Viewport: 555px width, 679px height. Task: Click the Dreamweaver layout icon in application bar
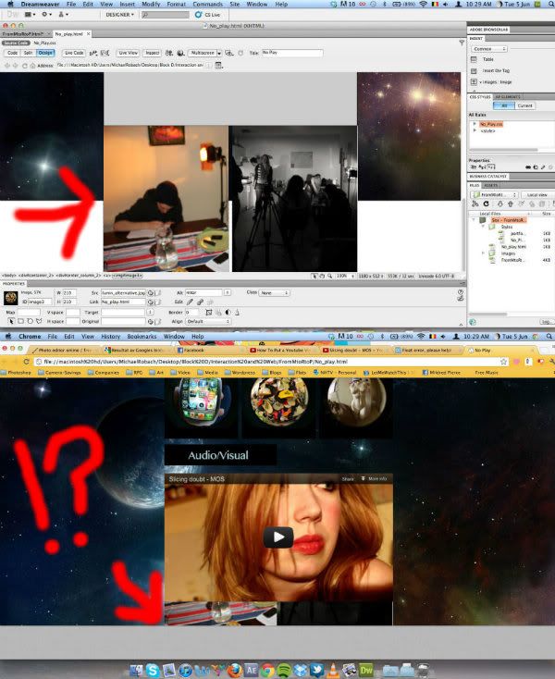coord(30,15)
